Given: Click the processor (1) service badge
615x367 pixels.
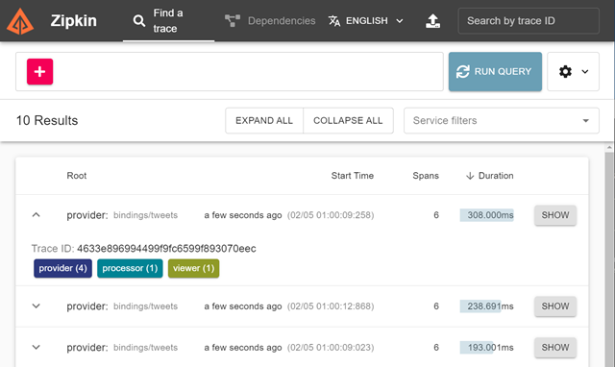Looking at the screenshot, I should (x=130, y=268).
